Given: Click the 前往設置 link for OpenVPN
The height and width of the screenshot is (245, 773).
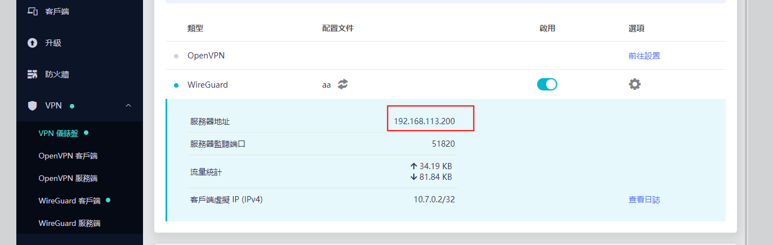Looking at the screenshot, I should pos(644,56).
